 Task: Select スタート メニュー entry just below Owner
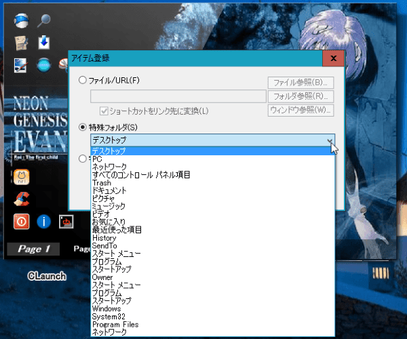point(212,285)
